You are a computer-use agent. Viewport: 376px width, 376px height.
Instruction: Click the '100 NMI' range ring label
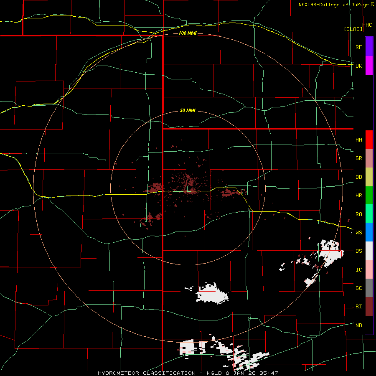188,33
